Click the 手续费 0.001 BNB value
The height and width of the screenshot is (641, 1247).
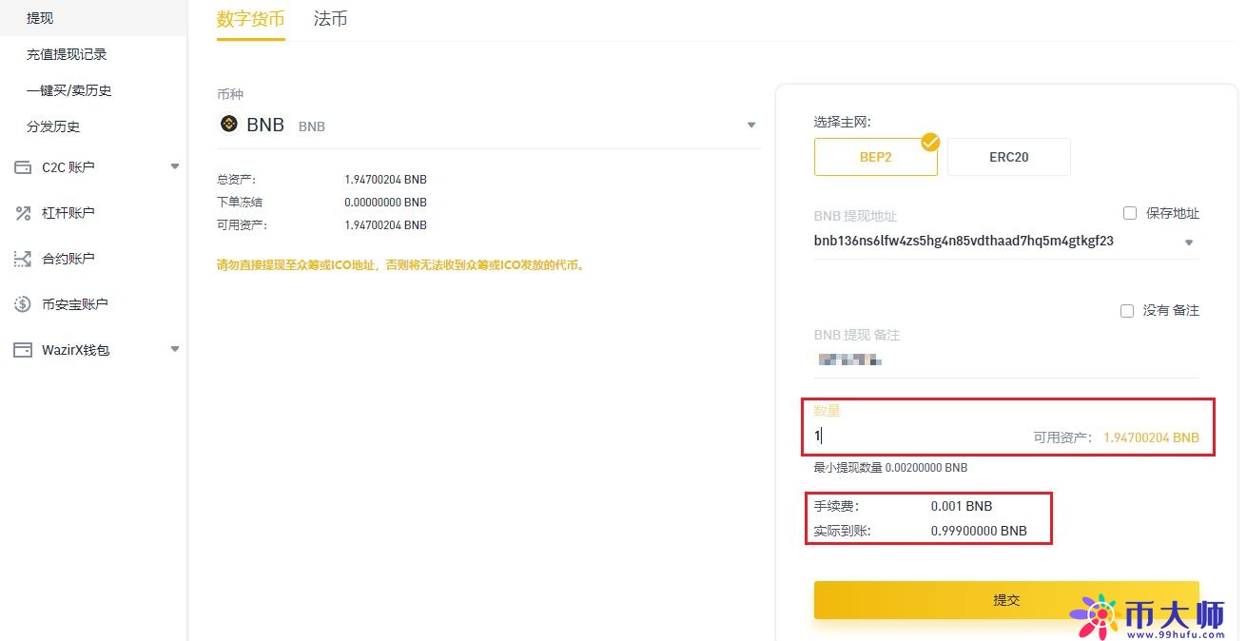coord(962,507)
